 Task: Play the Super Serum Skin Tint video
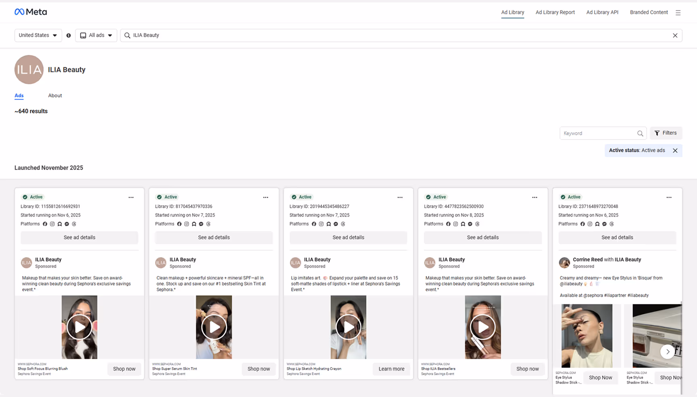[x=214, y=327]
